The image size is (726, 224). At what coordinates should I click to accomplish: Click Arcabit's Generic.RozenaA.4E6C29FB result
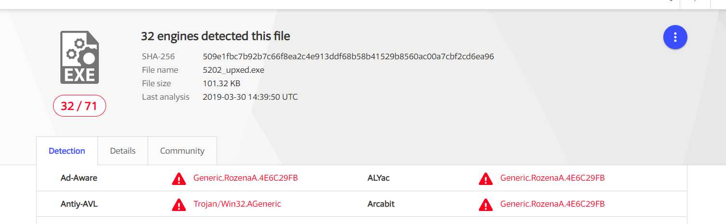click(552, 204)
